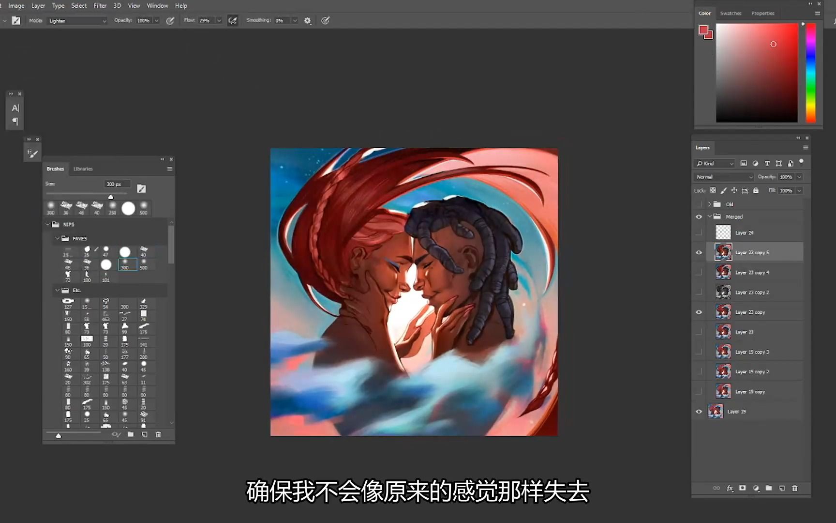
Task: Collapse the FAVES brush folder
Action: pyautogui.click(x=57, y=238)
